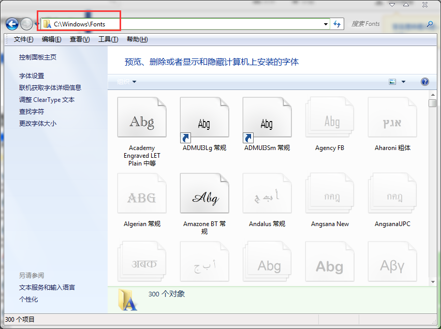The height and width of the screenshot is (329, 441).
Task: Open the recent pages dropdown beside Forward button
Action: click(x=36, y=24)
